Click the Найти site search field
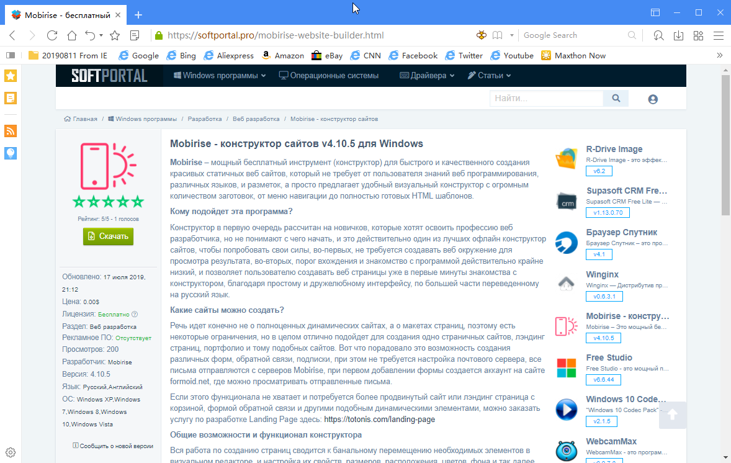The image size is (731, 463). pos(546,99)
